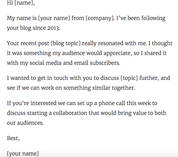Click the sign-off 'Best,'

pyautogui.click(x=13, y=138)
